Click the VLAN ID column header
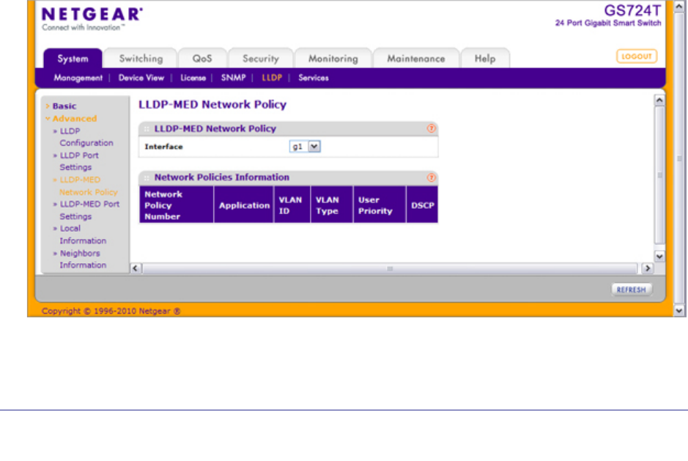 [292, 205]
